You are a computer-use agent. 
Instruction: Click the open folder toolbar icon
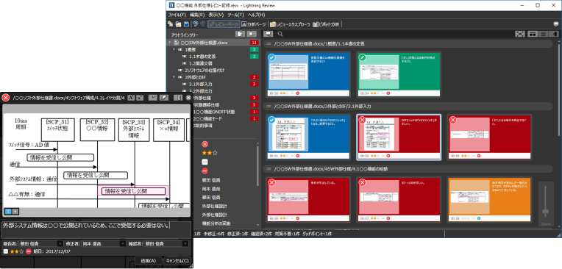[x=178, y=24]
